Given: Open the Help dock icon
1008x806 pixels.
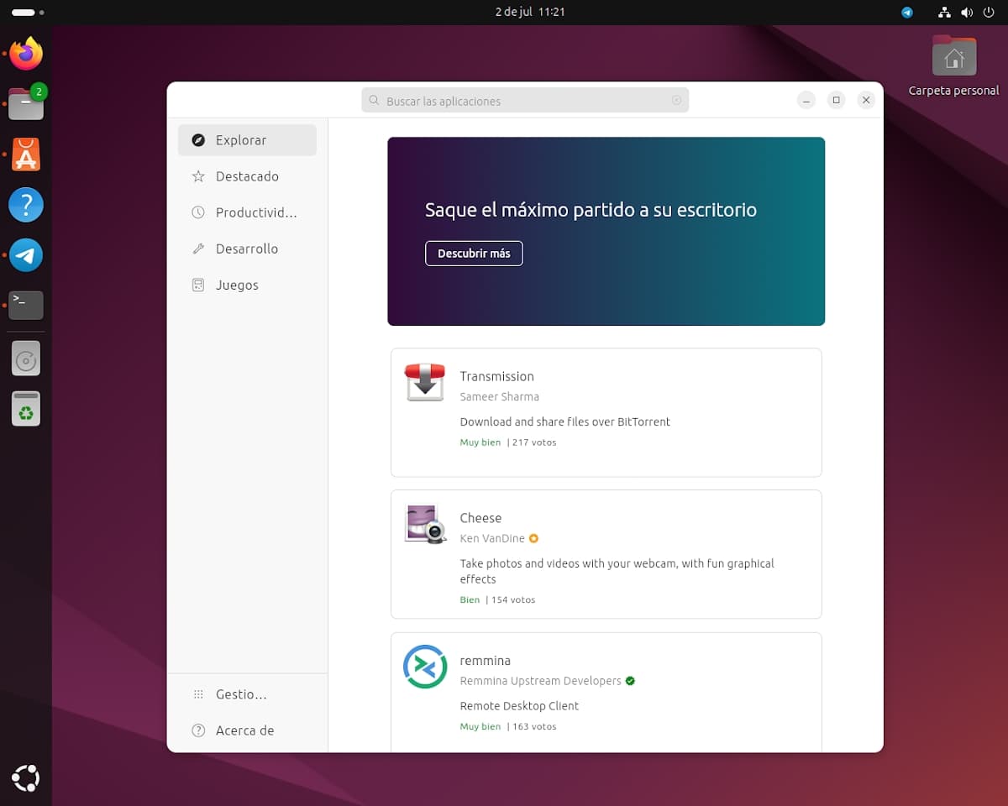Looking at the screenshot, I should (x=26, y=205).
